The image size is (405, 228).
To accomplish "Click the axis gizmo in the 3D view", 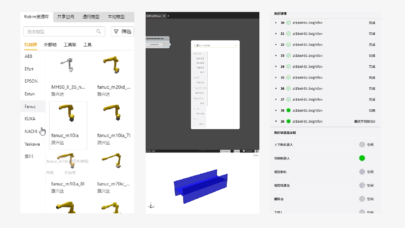I will [x=151, y=205].
